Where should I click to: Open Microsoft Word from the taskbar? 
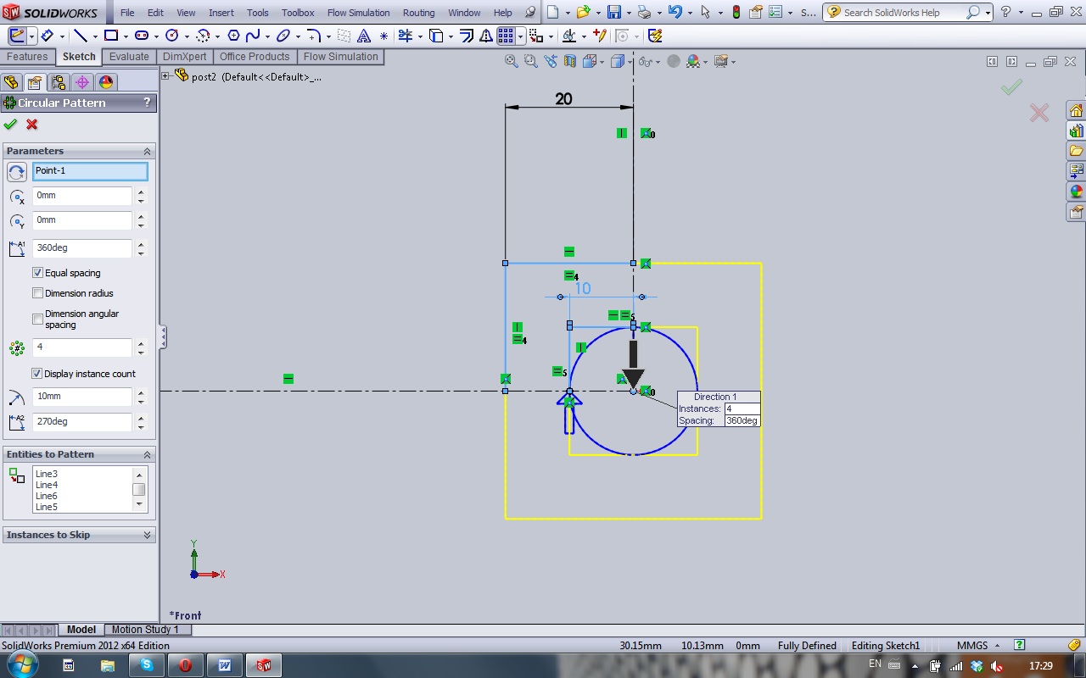[x=225, y=665]
